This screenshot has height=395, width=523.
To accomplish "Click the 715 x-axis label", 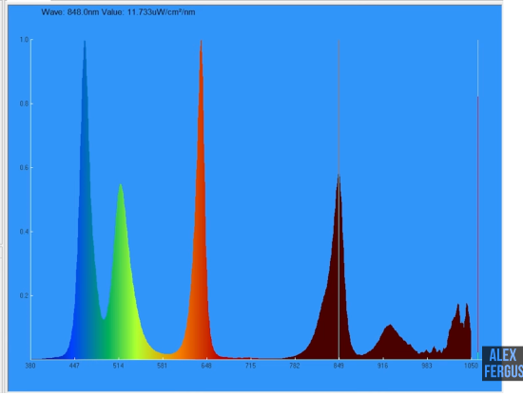I will (250, 366).
